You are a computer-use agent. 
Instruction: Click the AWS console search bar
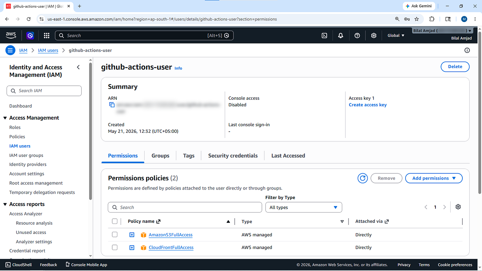coord(144,35)
